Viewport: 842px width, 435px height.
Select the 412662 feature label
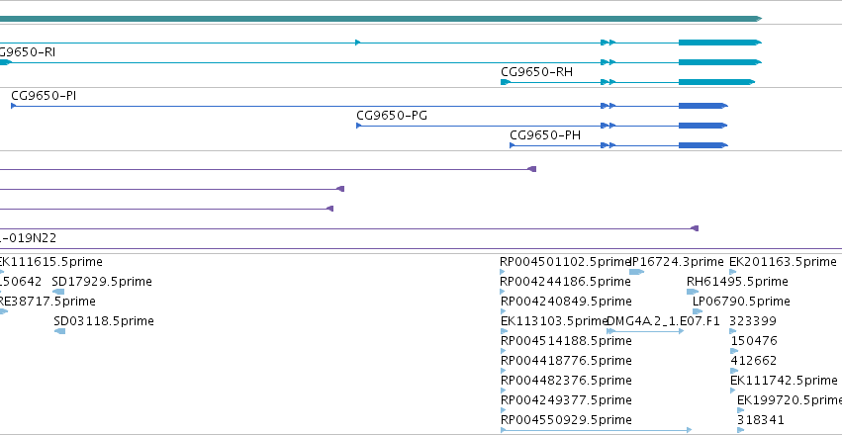coord(753,361)
